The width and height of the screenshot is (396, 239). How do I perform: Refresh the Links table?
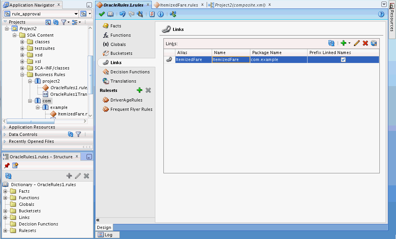pos(331,43)
